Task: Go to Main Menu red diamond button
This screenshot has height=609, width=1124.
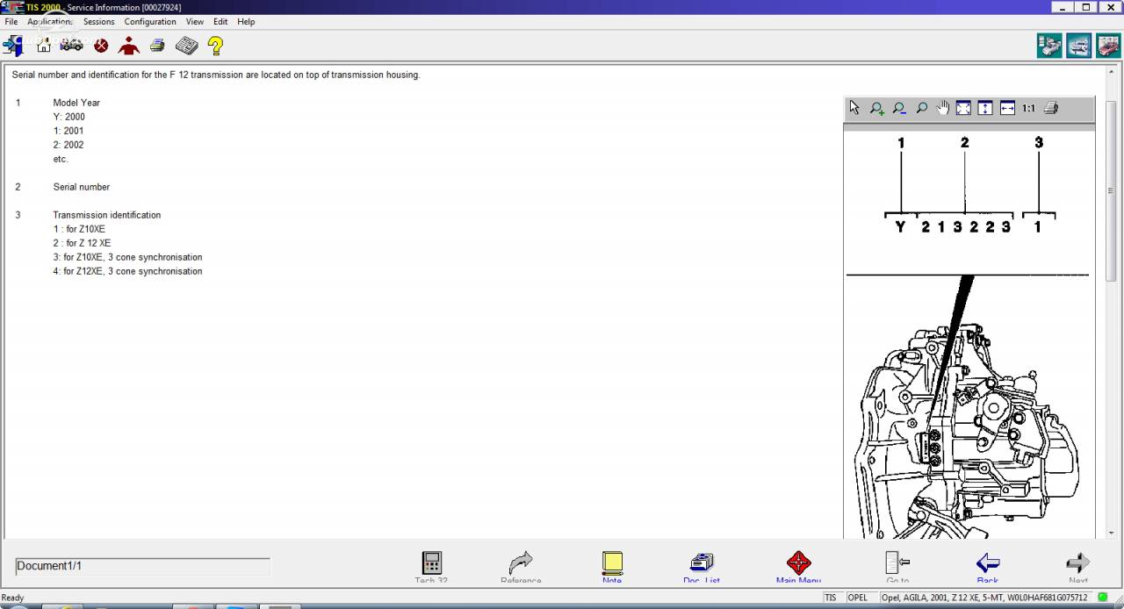Action: (x=798, y=567)
